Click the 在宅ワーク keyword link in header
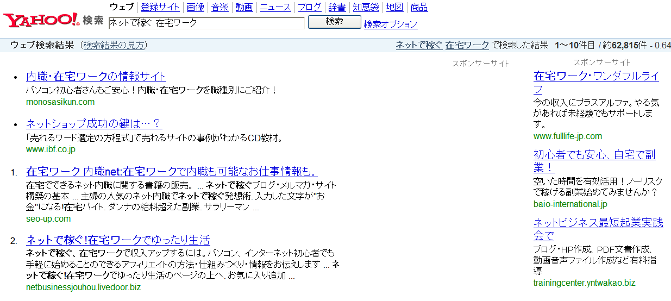671x301 pixels. (467, 45)
